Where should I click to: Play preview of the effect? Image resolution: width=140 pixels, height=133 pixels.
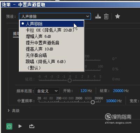(x=20, y=126)
